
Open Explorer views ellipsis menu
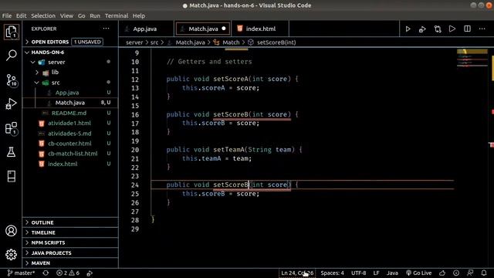click(x=106, y=29)
